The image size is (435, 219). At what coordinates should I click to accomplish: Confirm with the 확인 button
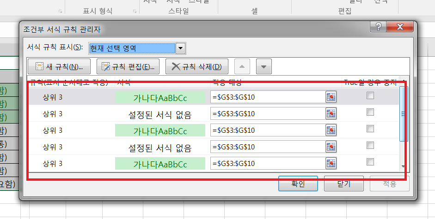click(x=298, y=183)
